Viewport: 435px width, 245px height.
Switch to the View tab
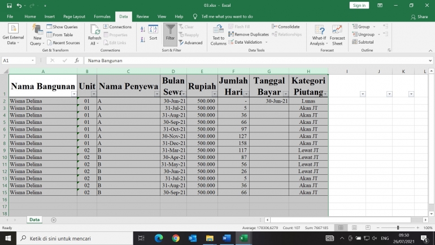tap(162, 16)
